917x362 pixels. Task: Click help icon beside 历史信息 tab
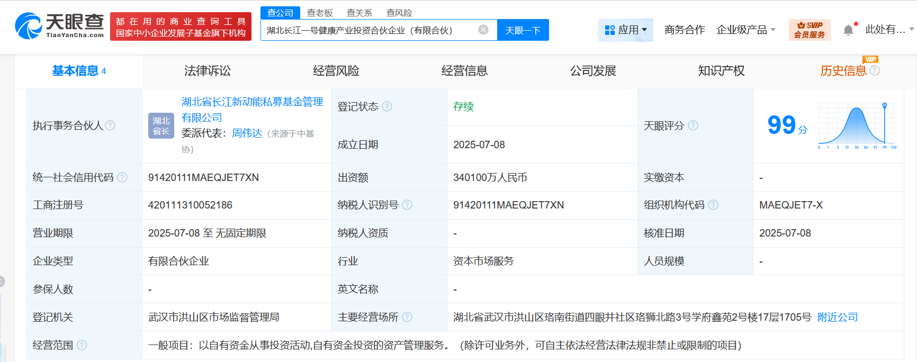pyautogui.click(x=875, y=70)
